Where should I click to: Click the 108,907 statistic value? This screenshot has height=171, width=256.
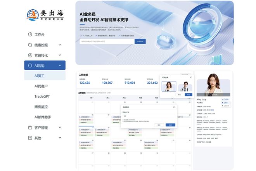pos(107,83)
